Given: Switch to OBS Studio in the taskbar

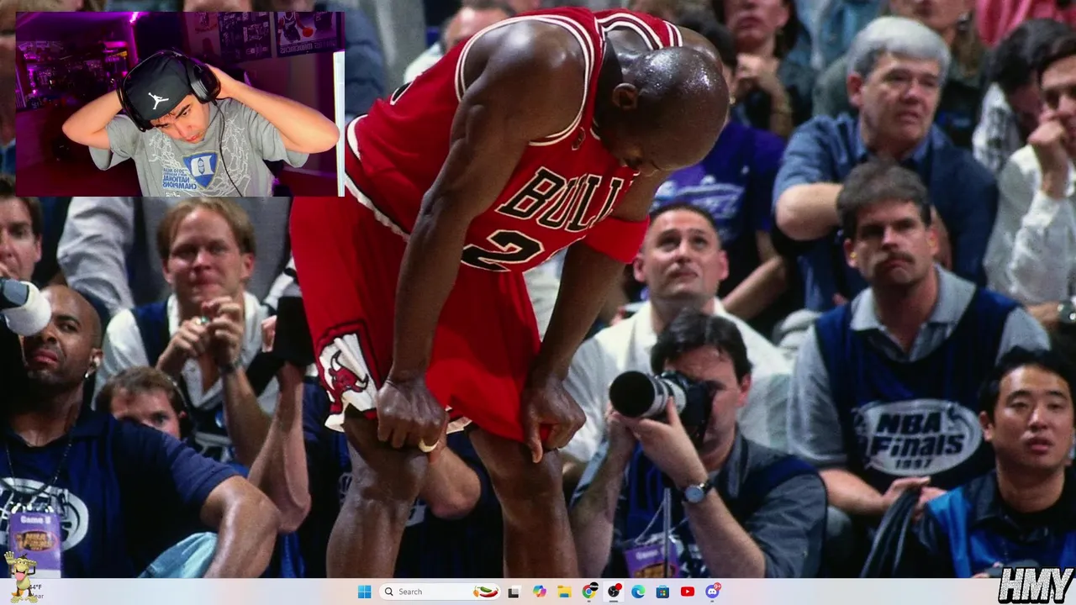Looking at the screenshot, I should (614, 592).
